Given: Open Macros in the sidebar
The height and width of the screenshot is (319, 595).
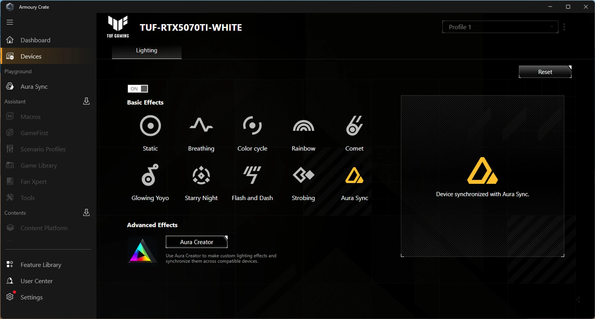Looking at the screenshot, I should (48, 116).
